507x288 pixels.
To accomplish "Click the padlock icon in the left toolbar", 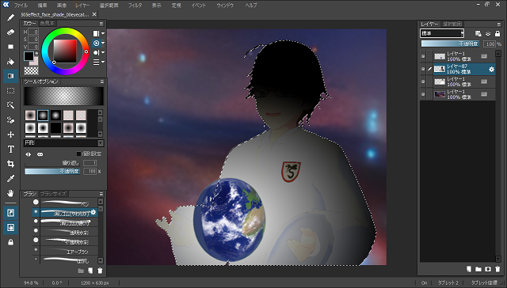I will click(10, 242).
